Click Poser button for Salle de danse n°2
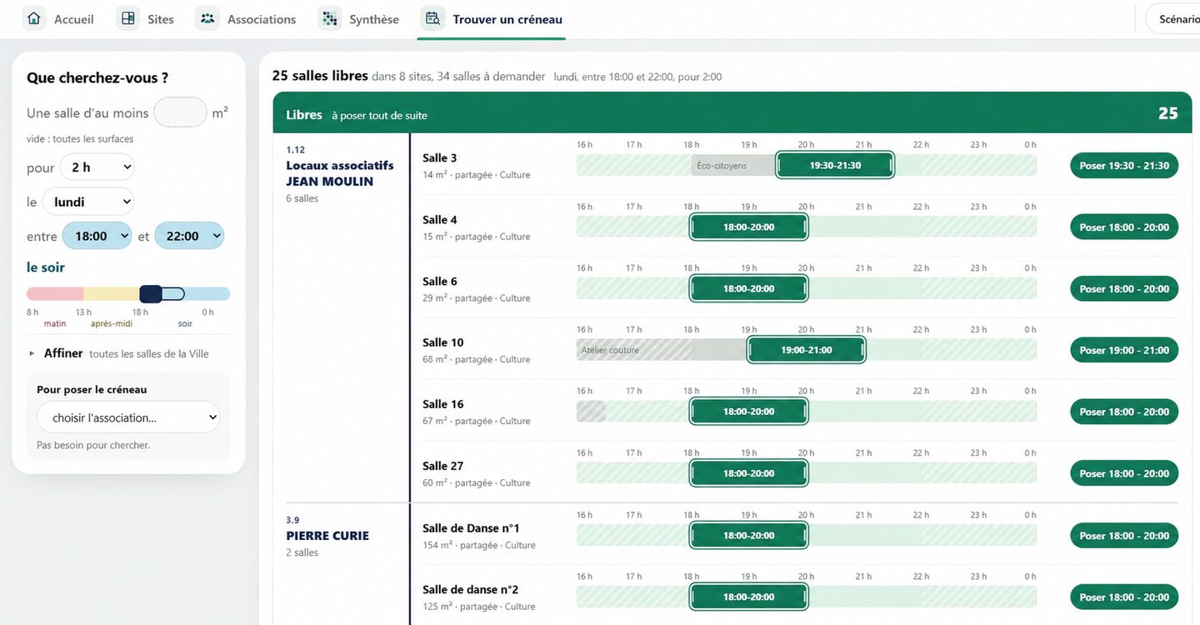 tap(1124, 597)
